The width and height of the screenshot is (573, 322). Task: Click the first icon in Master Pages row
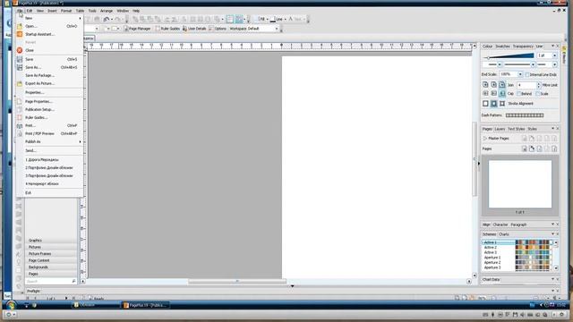coord(525,139)
